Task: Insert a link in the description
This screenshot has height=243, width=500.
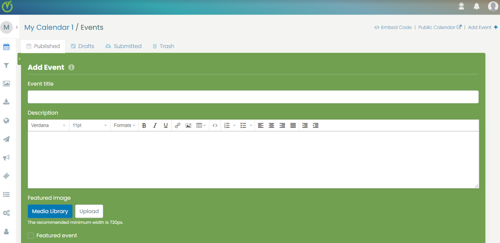Action: 177,125
